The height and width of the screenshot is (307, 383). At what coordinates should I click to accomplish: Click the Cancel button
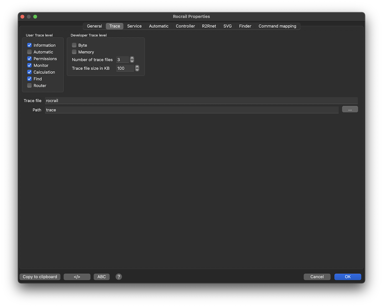point(317,277)
